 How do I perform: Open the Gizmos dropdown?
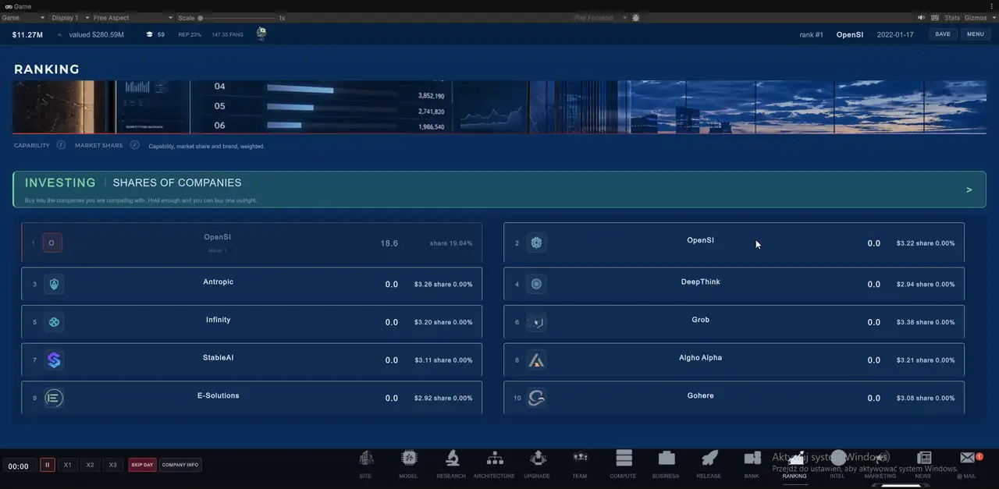[x=979, y=17]
